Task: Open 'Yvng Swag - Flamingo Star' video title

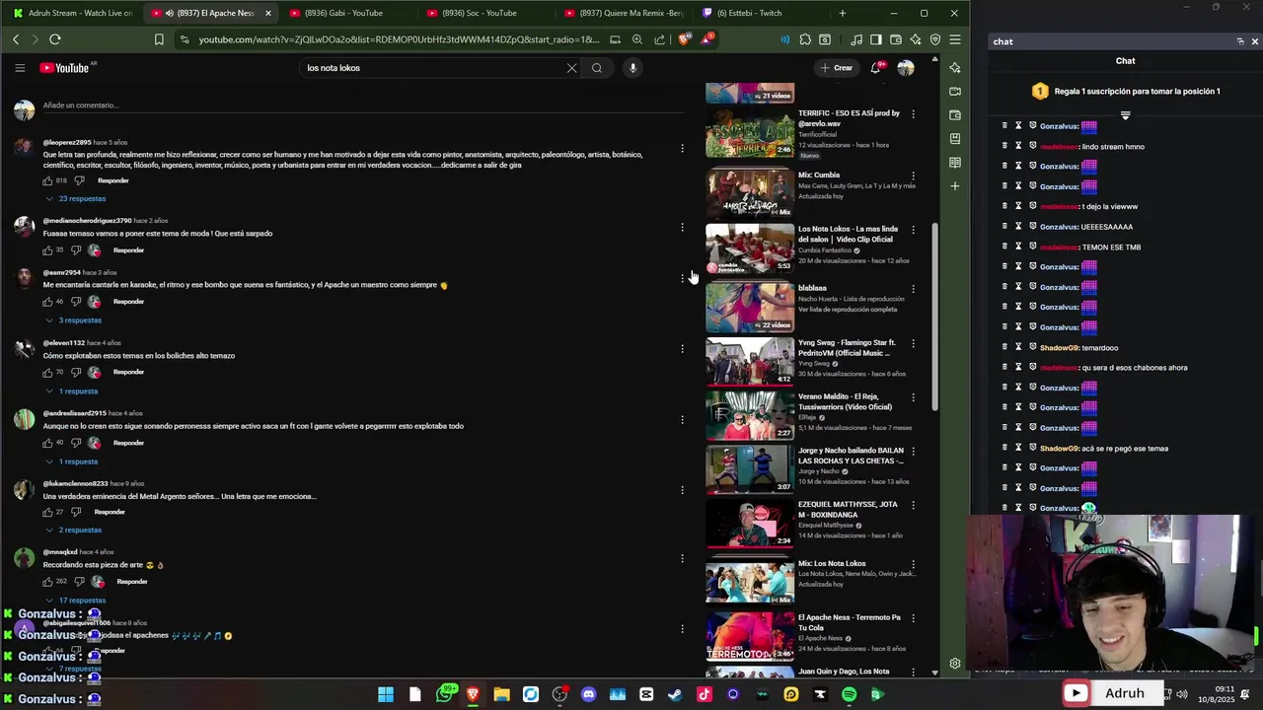Action: coord(847,347)
